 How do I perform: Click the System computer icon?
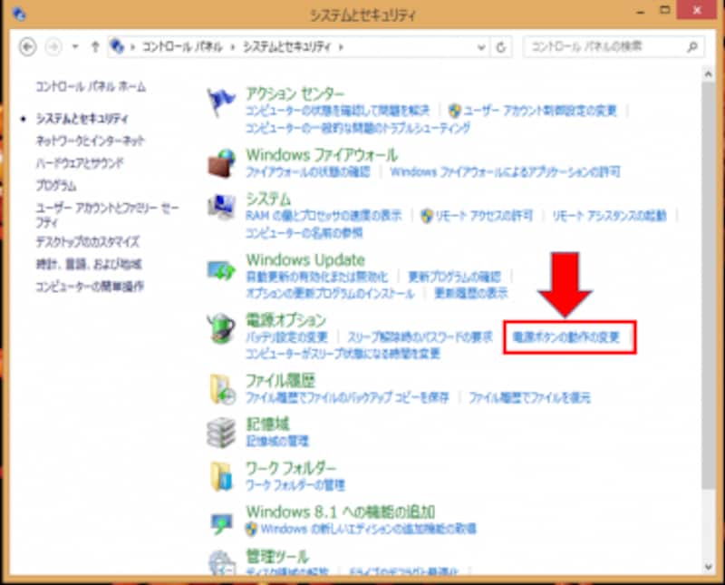tap(221, 208)
